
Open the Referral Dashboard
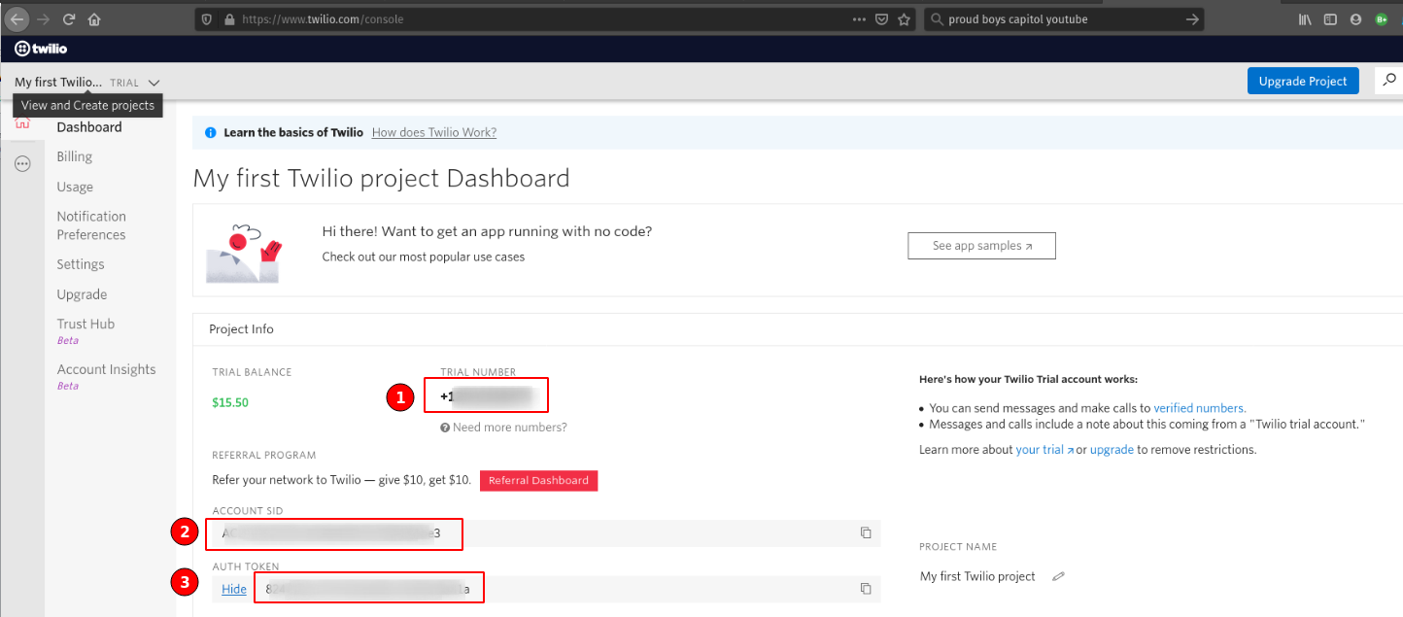coord(538,480)
